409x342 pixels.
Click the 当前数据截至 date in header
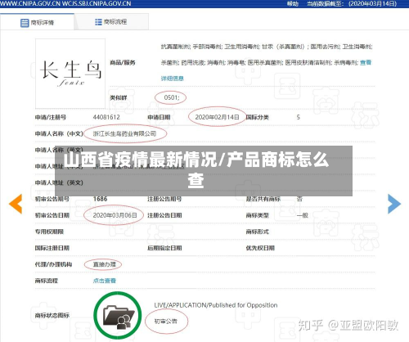(352, 3)
